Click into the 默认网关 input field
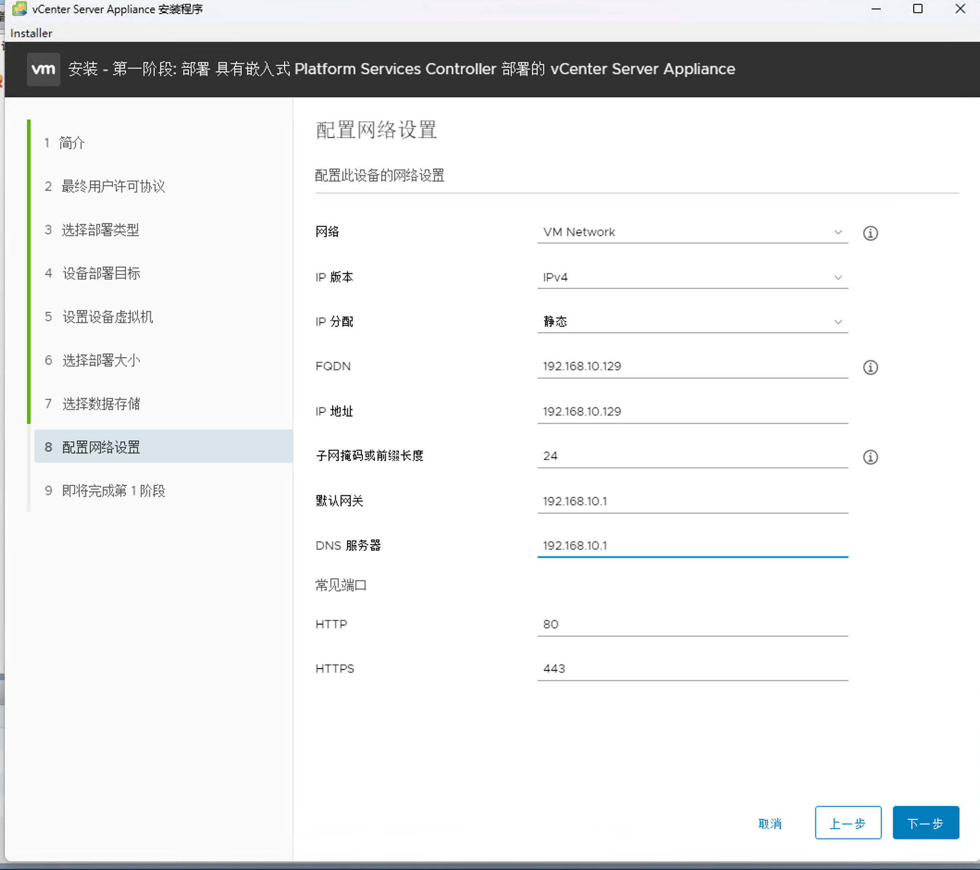The height and width of the screenshot is (870, 980). pos(692,501)
